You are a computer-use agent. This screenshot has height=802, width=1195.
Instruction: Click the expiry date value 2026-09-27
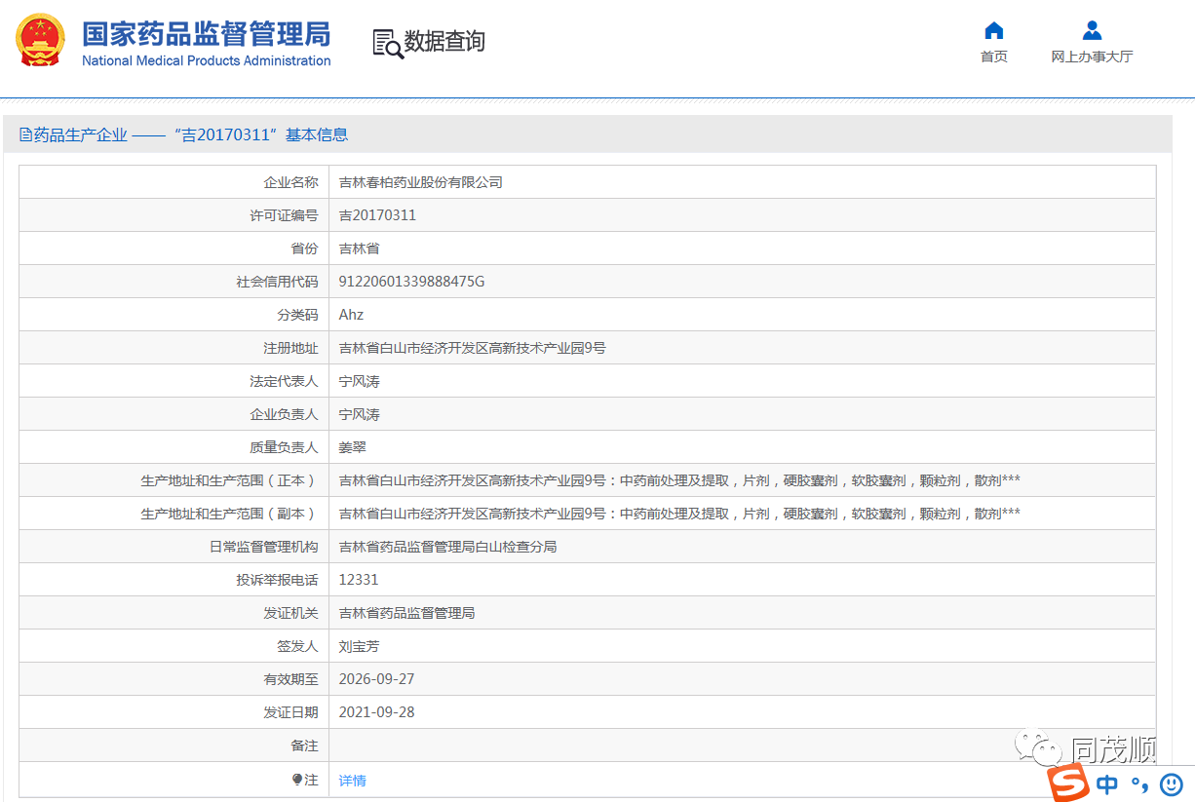376,679
